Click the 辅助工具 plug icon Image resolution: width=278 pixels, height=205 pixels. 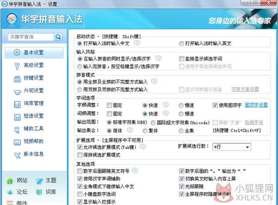[17, 130]
